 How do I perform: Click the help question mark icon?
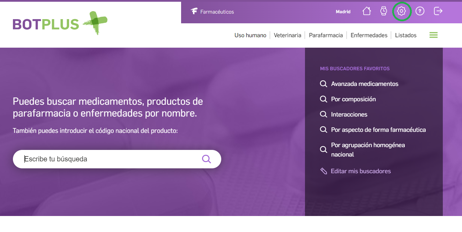pyautogui.click(x=420, y=11)
